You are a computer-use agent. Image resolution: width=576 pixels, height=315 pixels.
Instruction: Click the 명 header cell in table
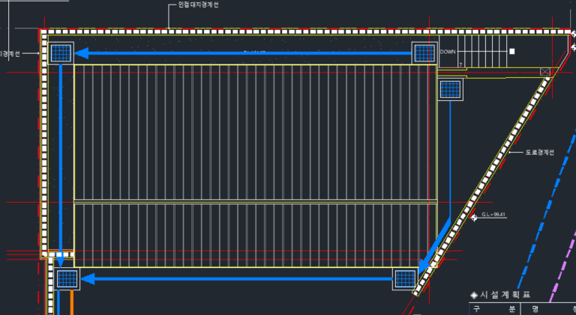coord(537,308)
